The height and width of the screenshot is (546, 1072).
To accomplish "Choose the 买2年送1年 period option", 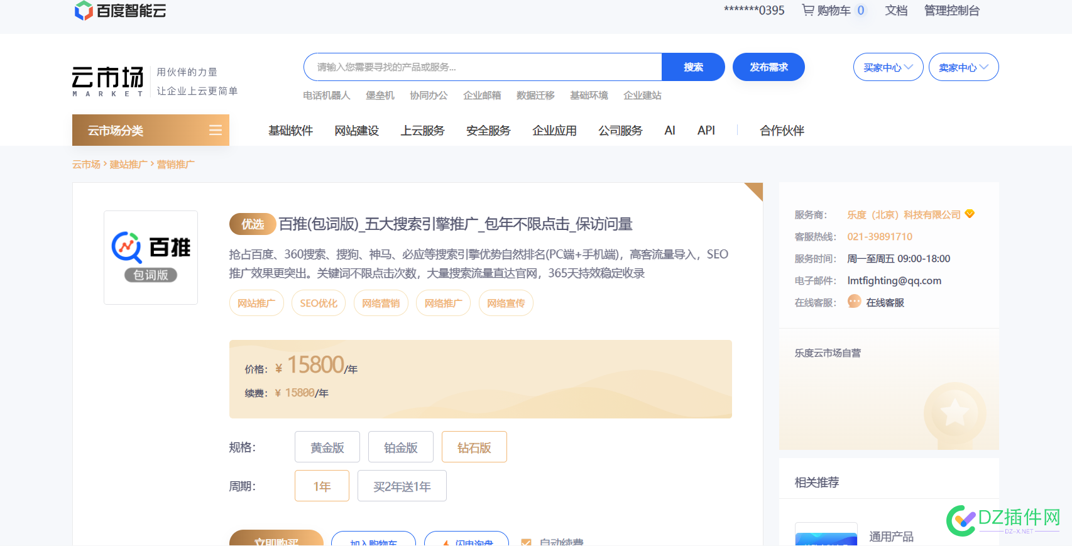I will [x=402, y=486].
